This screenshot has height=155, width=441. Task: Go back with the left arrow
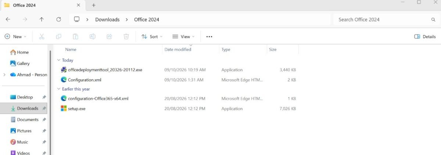(8, 19)
